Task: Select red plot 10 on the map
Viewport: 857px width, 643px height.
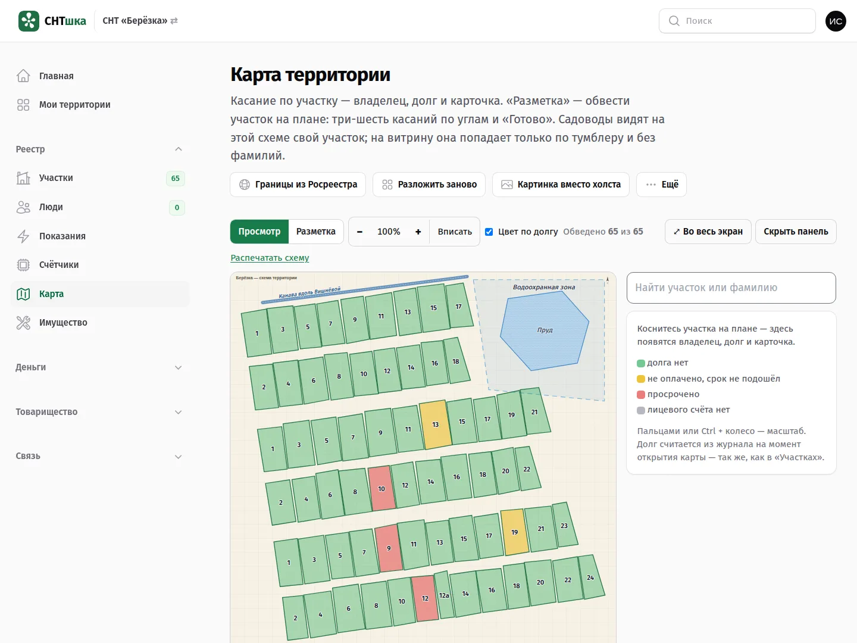Action: coord(381,489)
